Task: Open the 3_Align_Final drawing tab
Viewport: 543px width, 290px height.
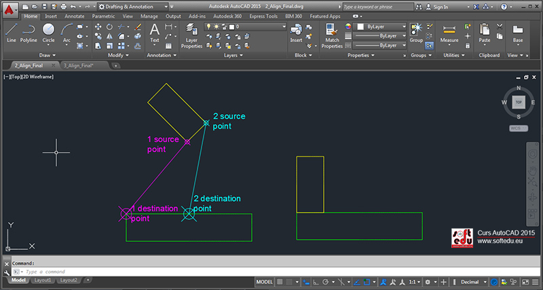Action: [77, 66]
